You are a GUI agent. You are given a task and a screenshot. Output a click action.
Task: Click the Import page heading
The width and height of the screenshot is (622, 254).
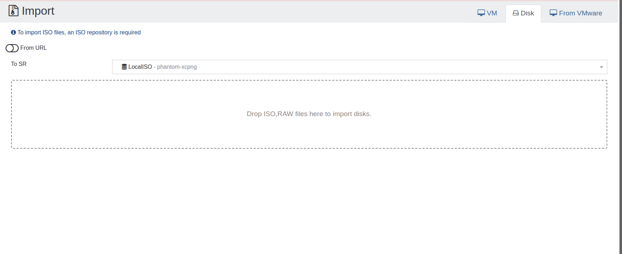(x=38, y=11)
